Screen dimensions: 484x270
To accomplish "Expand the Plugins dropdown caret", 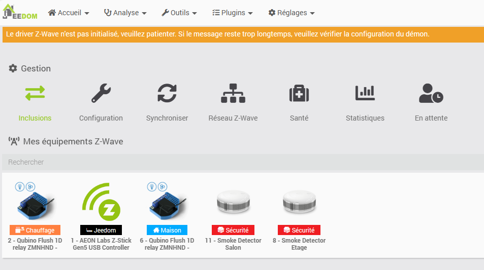I will (x=250, y=13).
